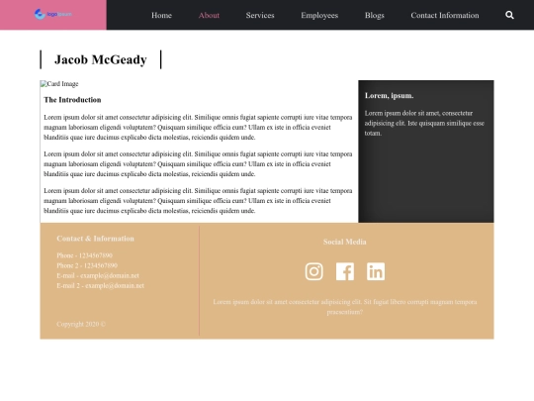This screenshot has height=401, width=534.
Task: Open the Instagram social icon
Action: (x=314, y=271)
